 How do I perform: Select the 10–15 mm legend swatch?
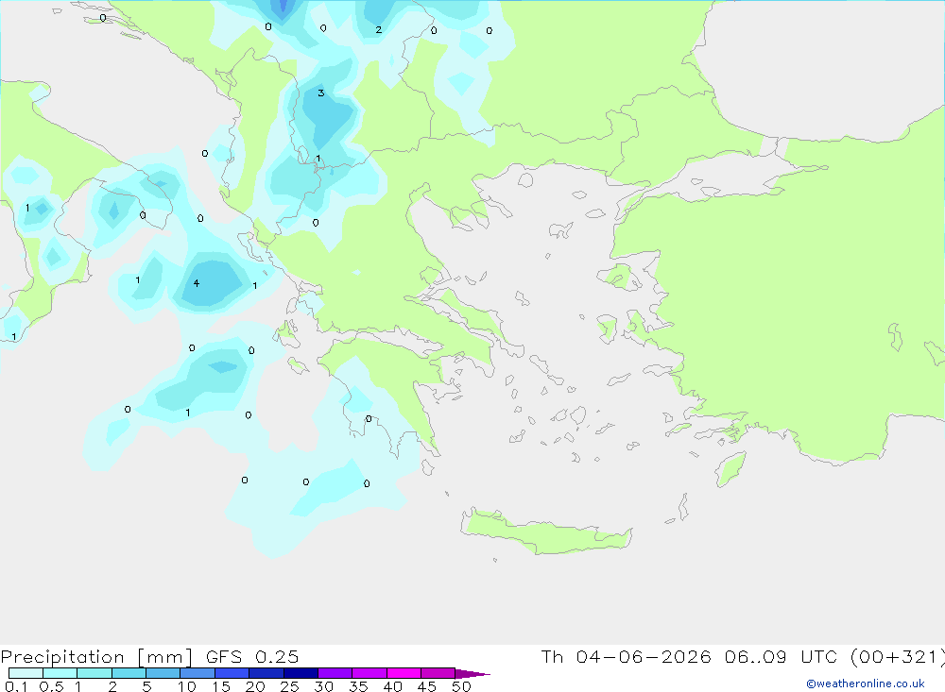[198, 673]
